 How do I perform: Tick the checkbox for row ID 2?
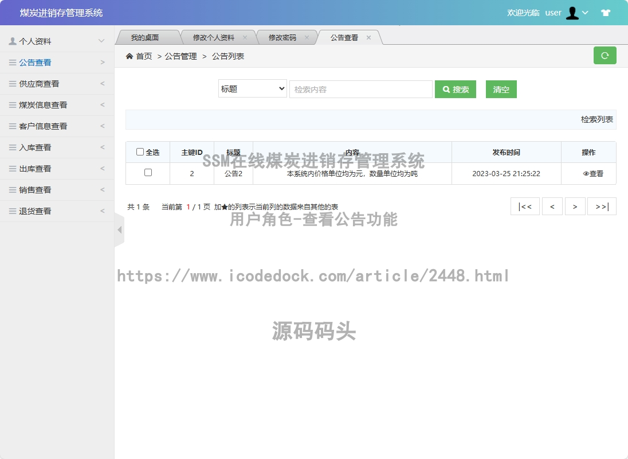(x=148, y=173)
